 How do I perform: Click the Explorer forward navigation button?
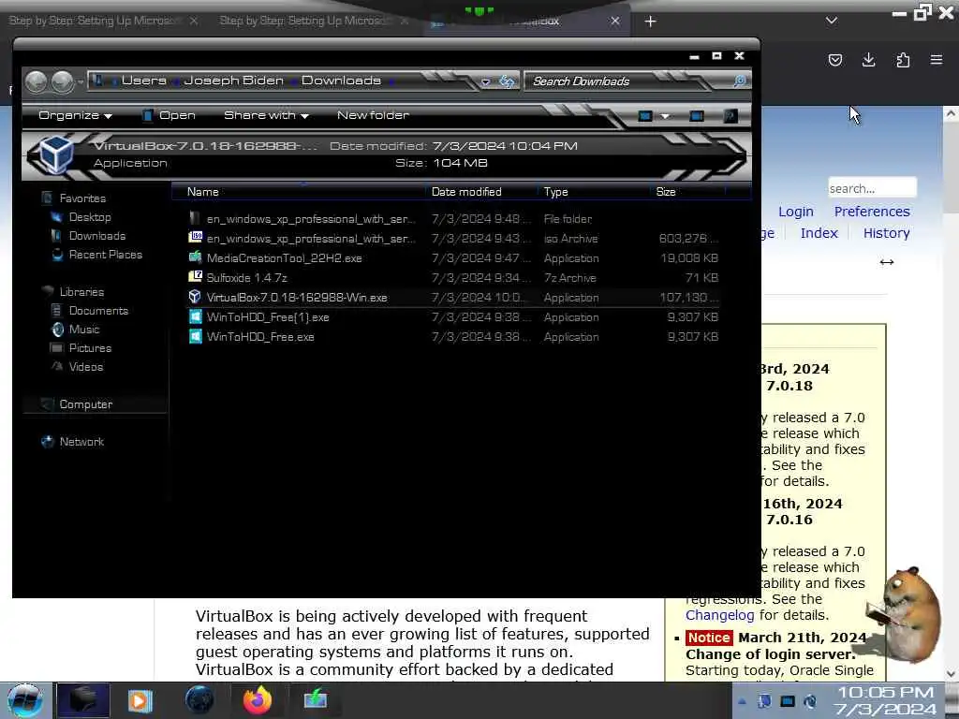(x=62, y=81)
